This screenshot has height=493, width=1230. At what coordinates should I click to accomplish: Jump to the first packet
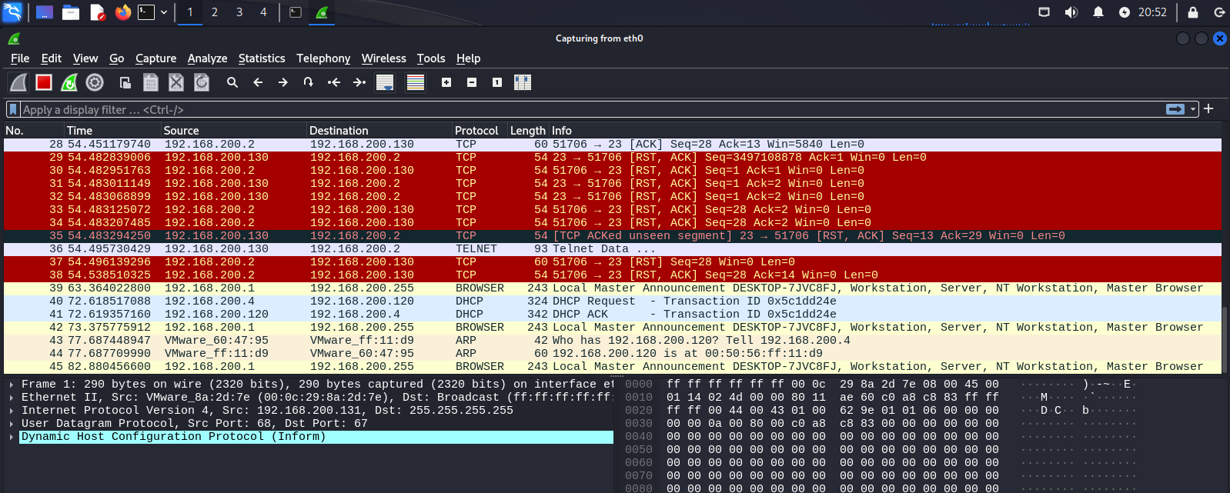(333, 82)
